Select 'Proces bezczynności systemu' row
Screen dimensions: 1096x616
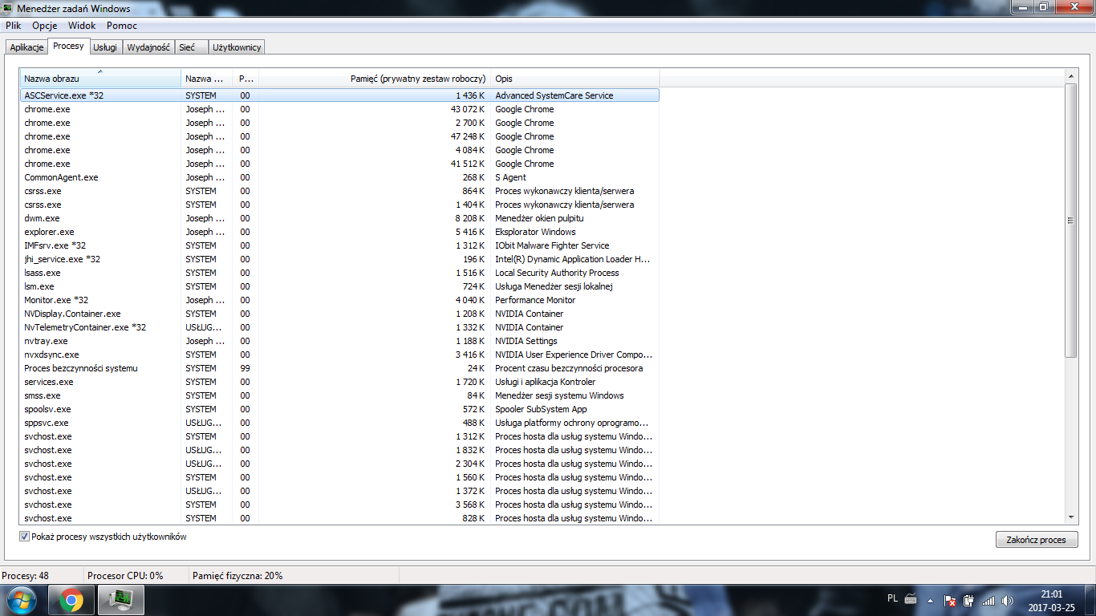coord(339,368)
